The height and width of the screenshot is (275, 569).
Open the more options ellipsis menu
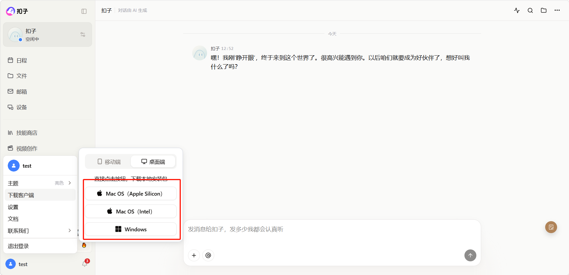557,10
